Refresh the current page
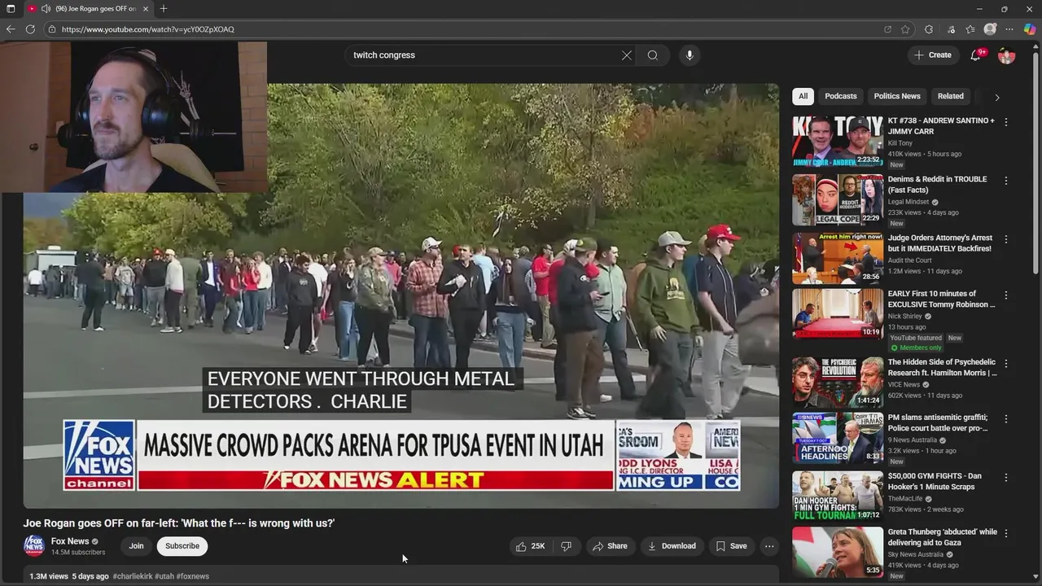This screenshot has height=586, width=1042. (30, 29)
